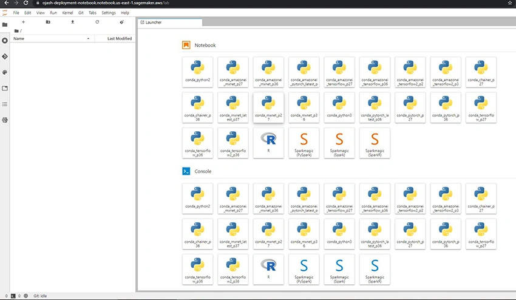Launch Sparkmagic (Spark) notebook
This screenshot has height=300, width=516.
pyautogui.click(x=339, y=143)
